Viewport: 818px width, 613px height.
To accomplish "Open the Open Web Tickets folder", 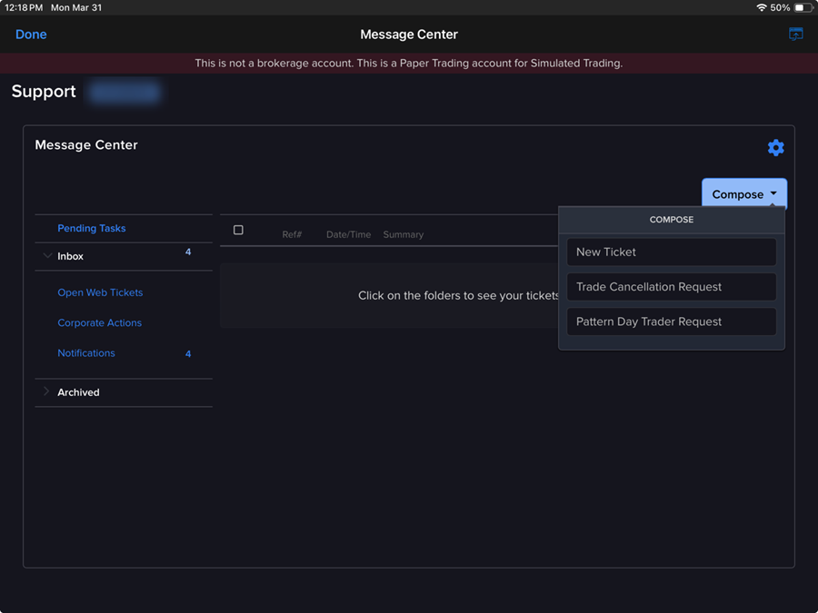I will pos(100,292).
